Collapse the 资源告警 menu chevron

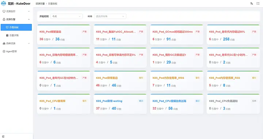(x=29, y=19)
